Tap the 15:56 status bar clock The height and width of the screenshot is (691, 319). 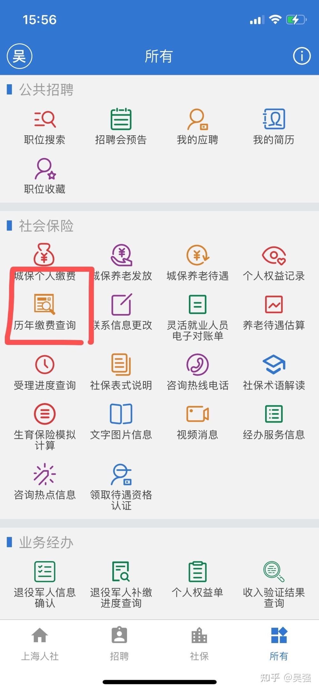[x=40, y=20]
